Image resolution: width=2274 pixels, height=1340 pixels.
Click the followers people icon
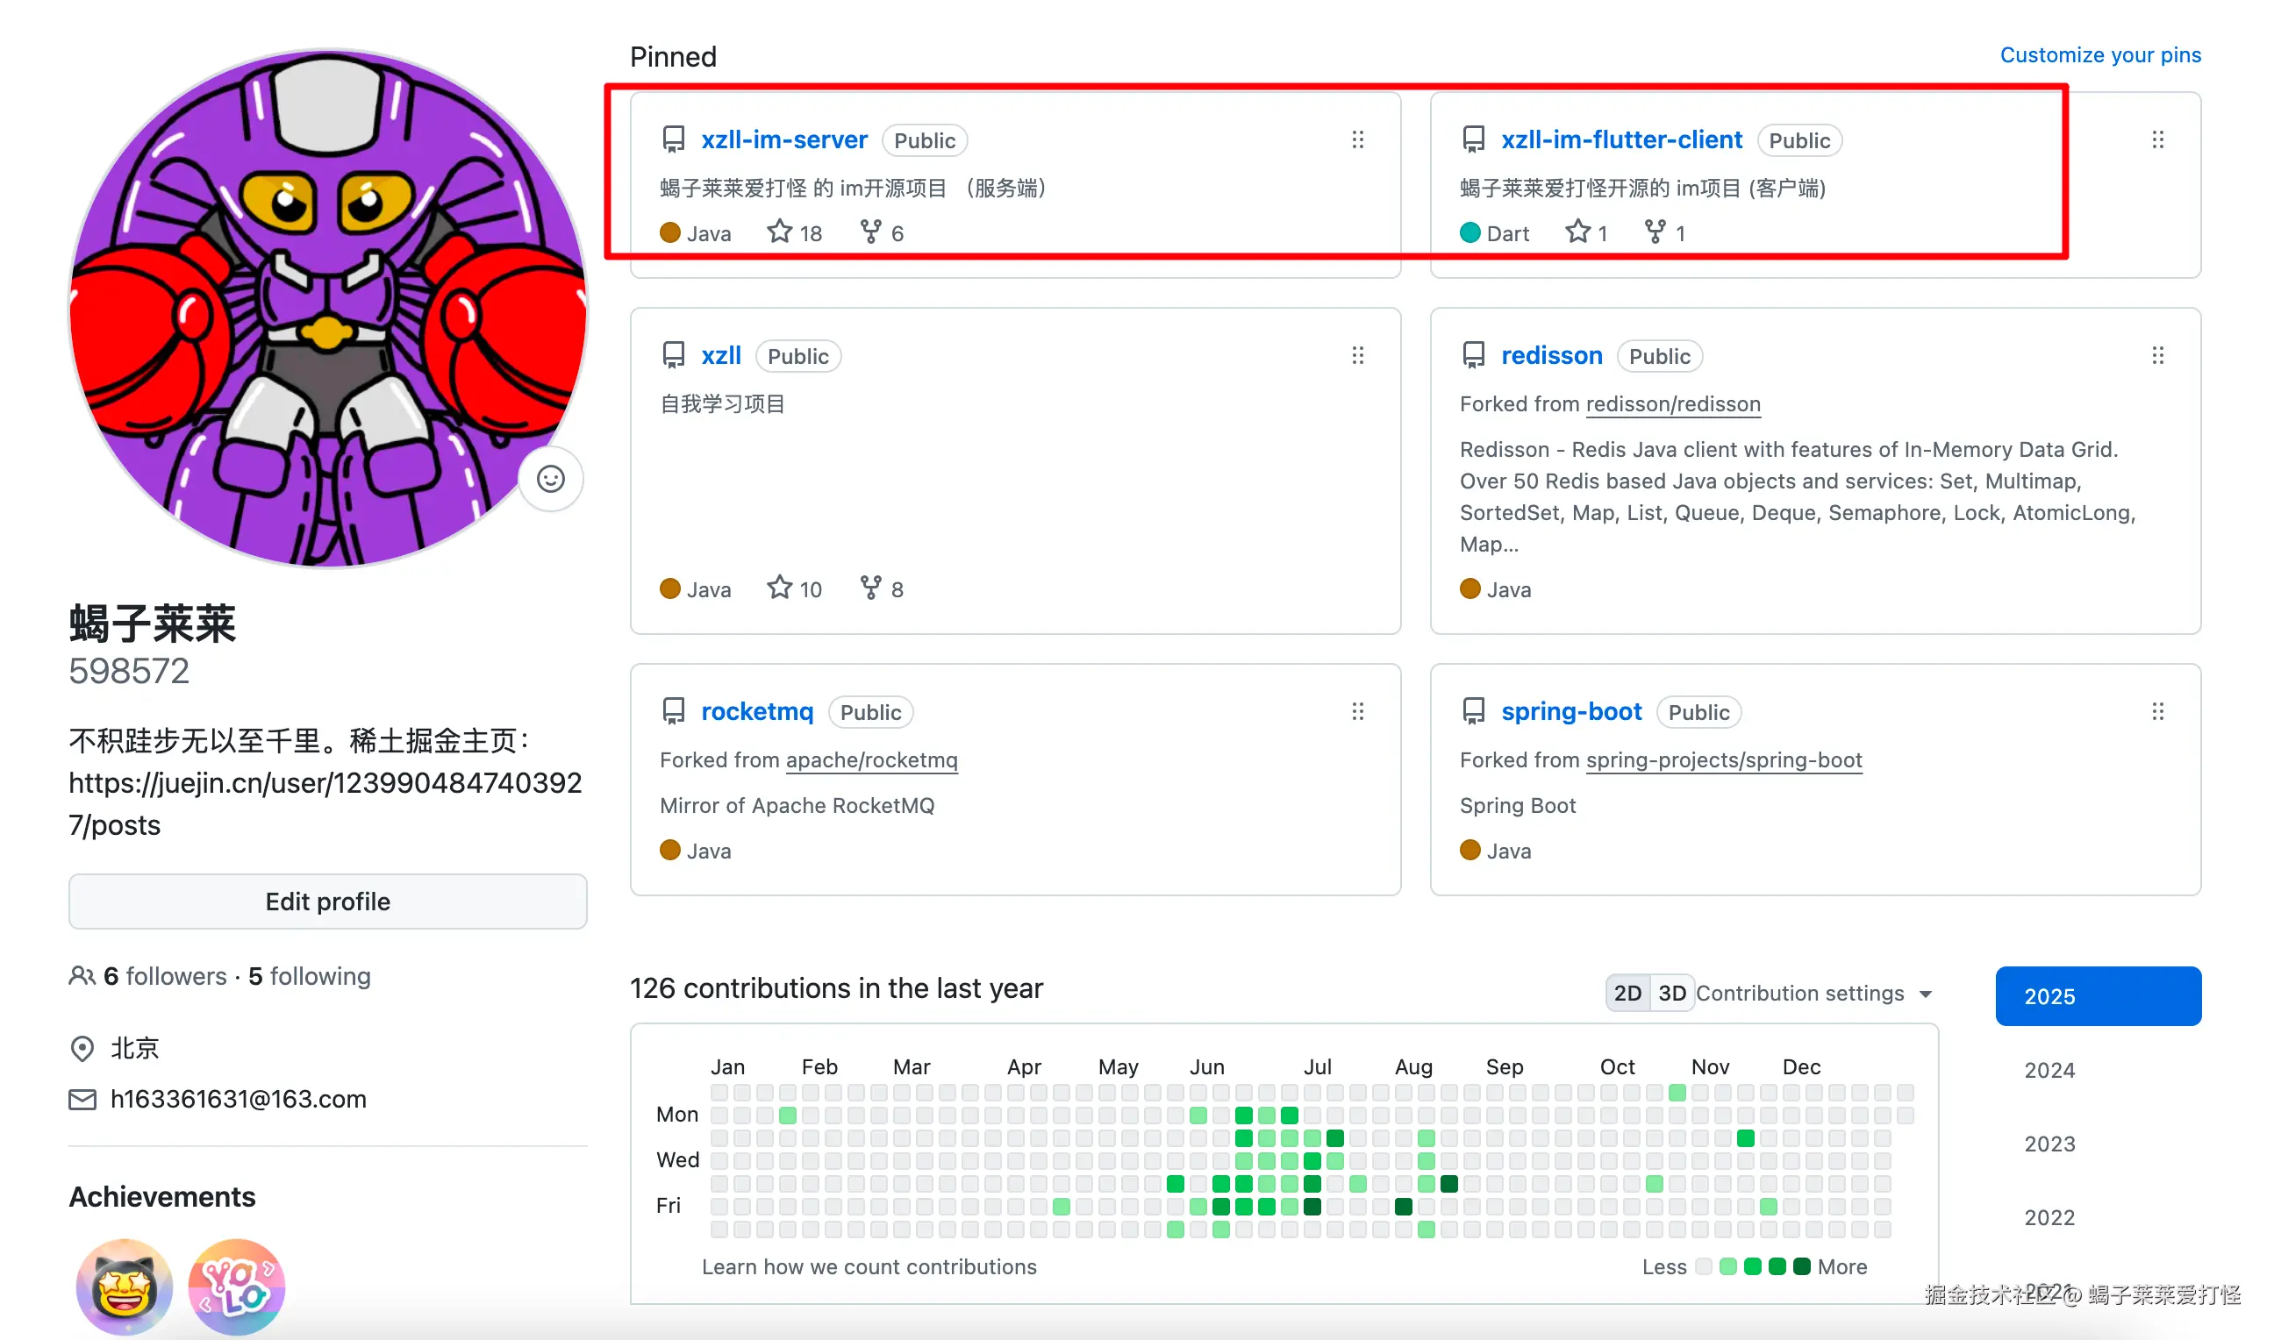(x=82, y=976)
